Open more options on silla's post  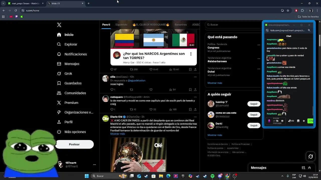(x=195, y=77)
